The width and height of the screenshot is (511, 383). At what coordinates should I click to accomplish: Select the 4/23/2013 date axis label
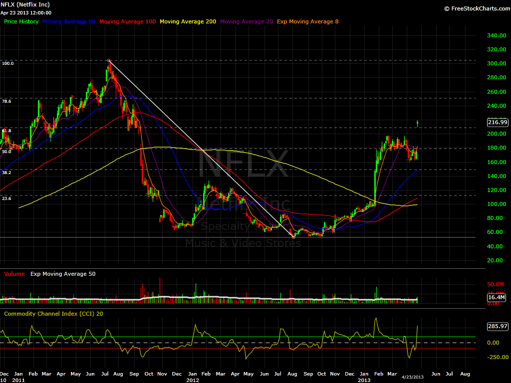(x=413, y=377)
